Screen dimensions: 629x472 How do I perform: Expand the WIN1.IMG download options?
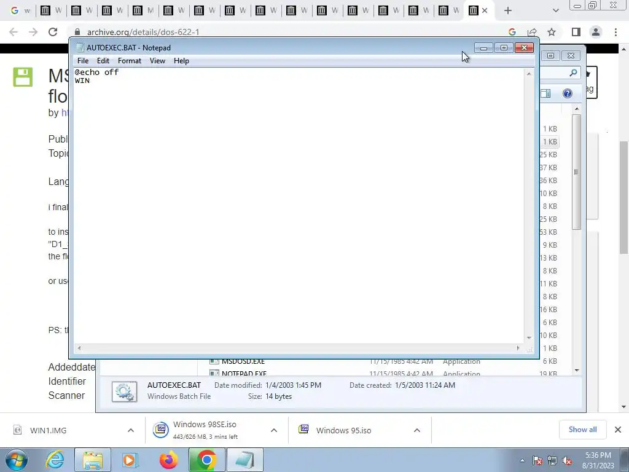click(x=131, y=430)
